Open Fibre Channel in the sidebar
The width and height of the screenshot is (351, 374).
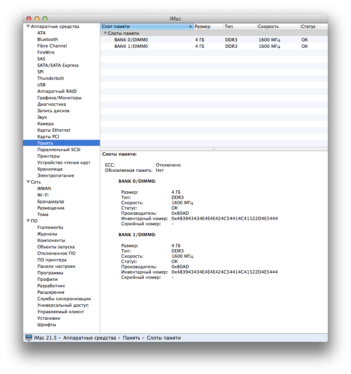[x=52, y=46]
